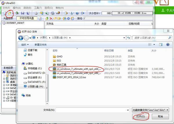The height and width of the screenshot is (124, 174).
Task: Open the 帮助(H) menu
Action: [59, 8]
